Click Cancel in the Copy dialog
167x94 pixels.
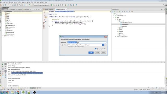[x=97, y=53]
